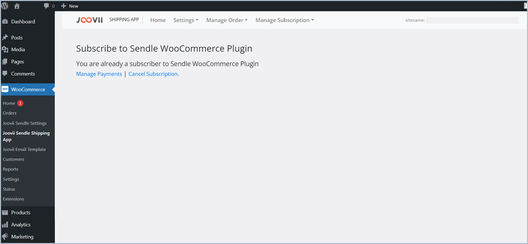
Task: Go to Home in the Shipping App navbar
Action: pyautogui.click(x=158, y=20)
